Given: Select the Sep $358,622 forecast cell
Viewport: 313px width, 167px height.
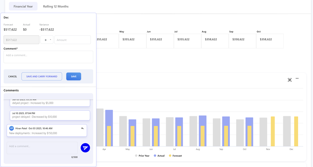Looking at the screenshot, I should pyautogui.click(x=243, y=41).
